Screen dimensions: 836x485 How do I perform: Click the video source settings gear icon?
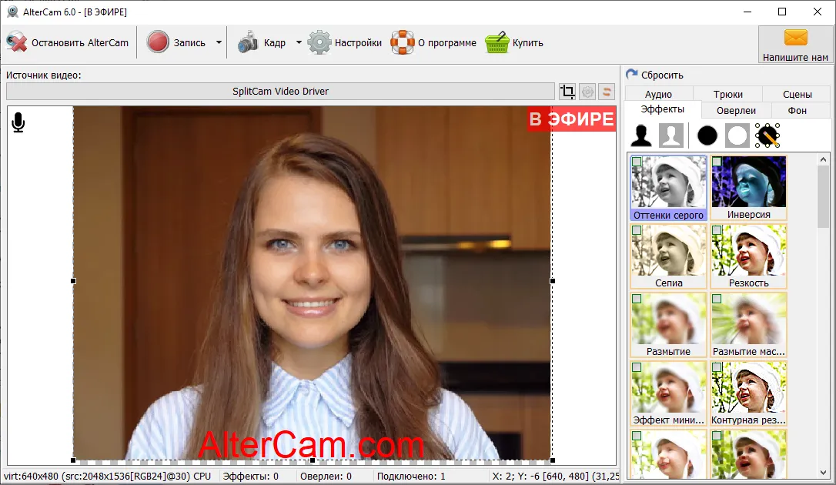587,92
